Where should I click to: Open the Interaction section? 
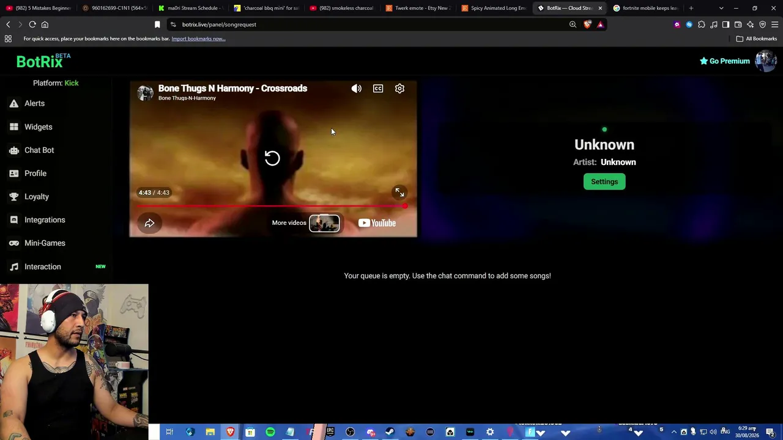43,266
